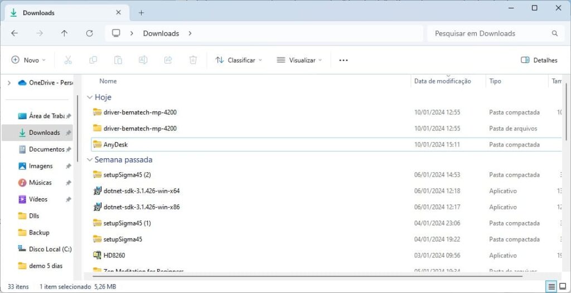Image resolution: width=571 pixels, height=293 pixels.
Task: Open the three-dot more options menu
Action: (343, 60)
